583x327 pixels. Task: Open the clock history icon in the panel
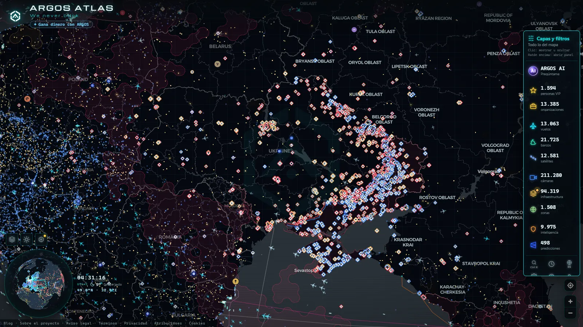tap(552, 264)
